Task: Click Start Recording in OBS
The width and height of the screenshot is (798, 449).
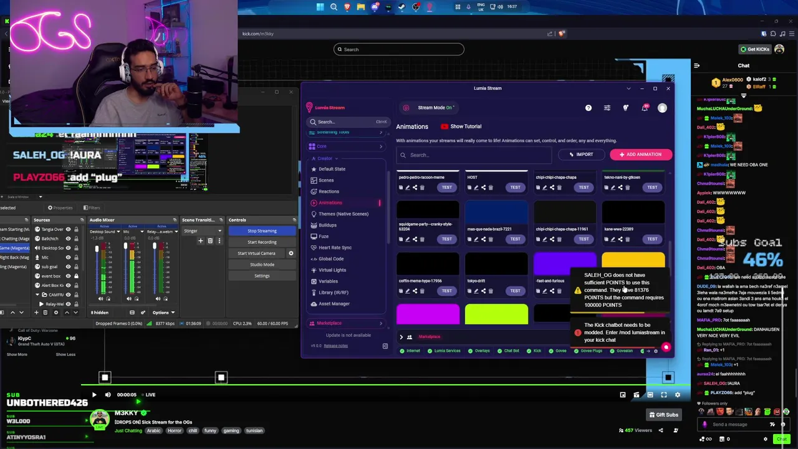Action: pos(262,242)
